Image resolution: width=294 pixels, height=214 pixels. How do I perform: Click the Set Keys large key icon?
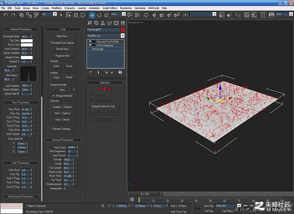pos(197,208)
